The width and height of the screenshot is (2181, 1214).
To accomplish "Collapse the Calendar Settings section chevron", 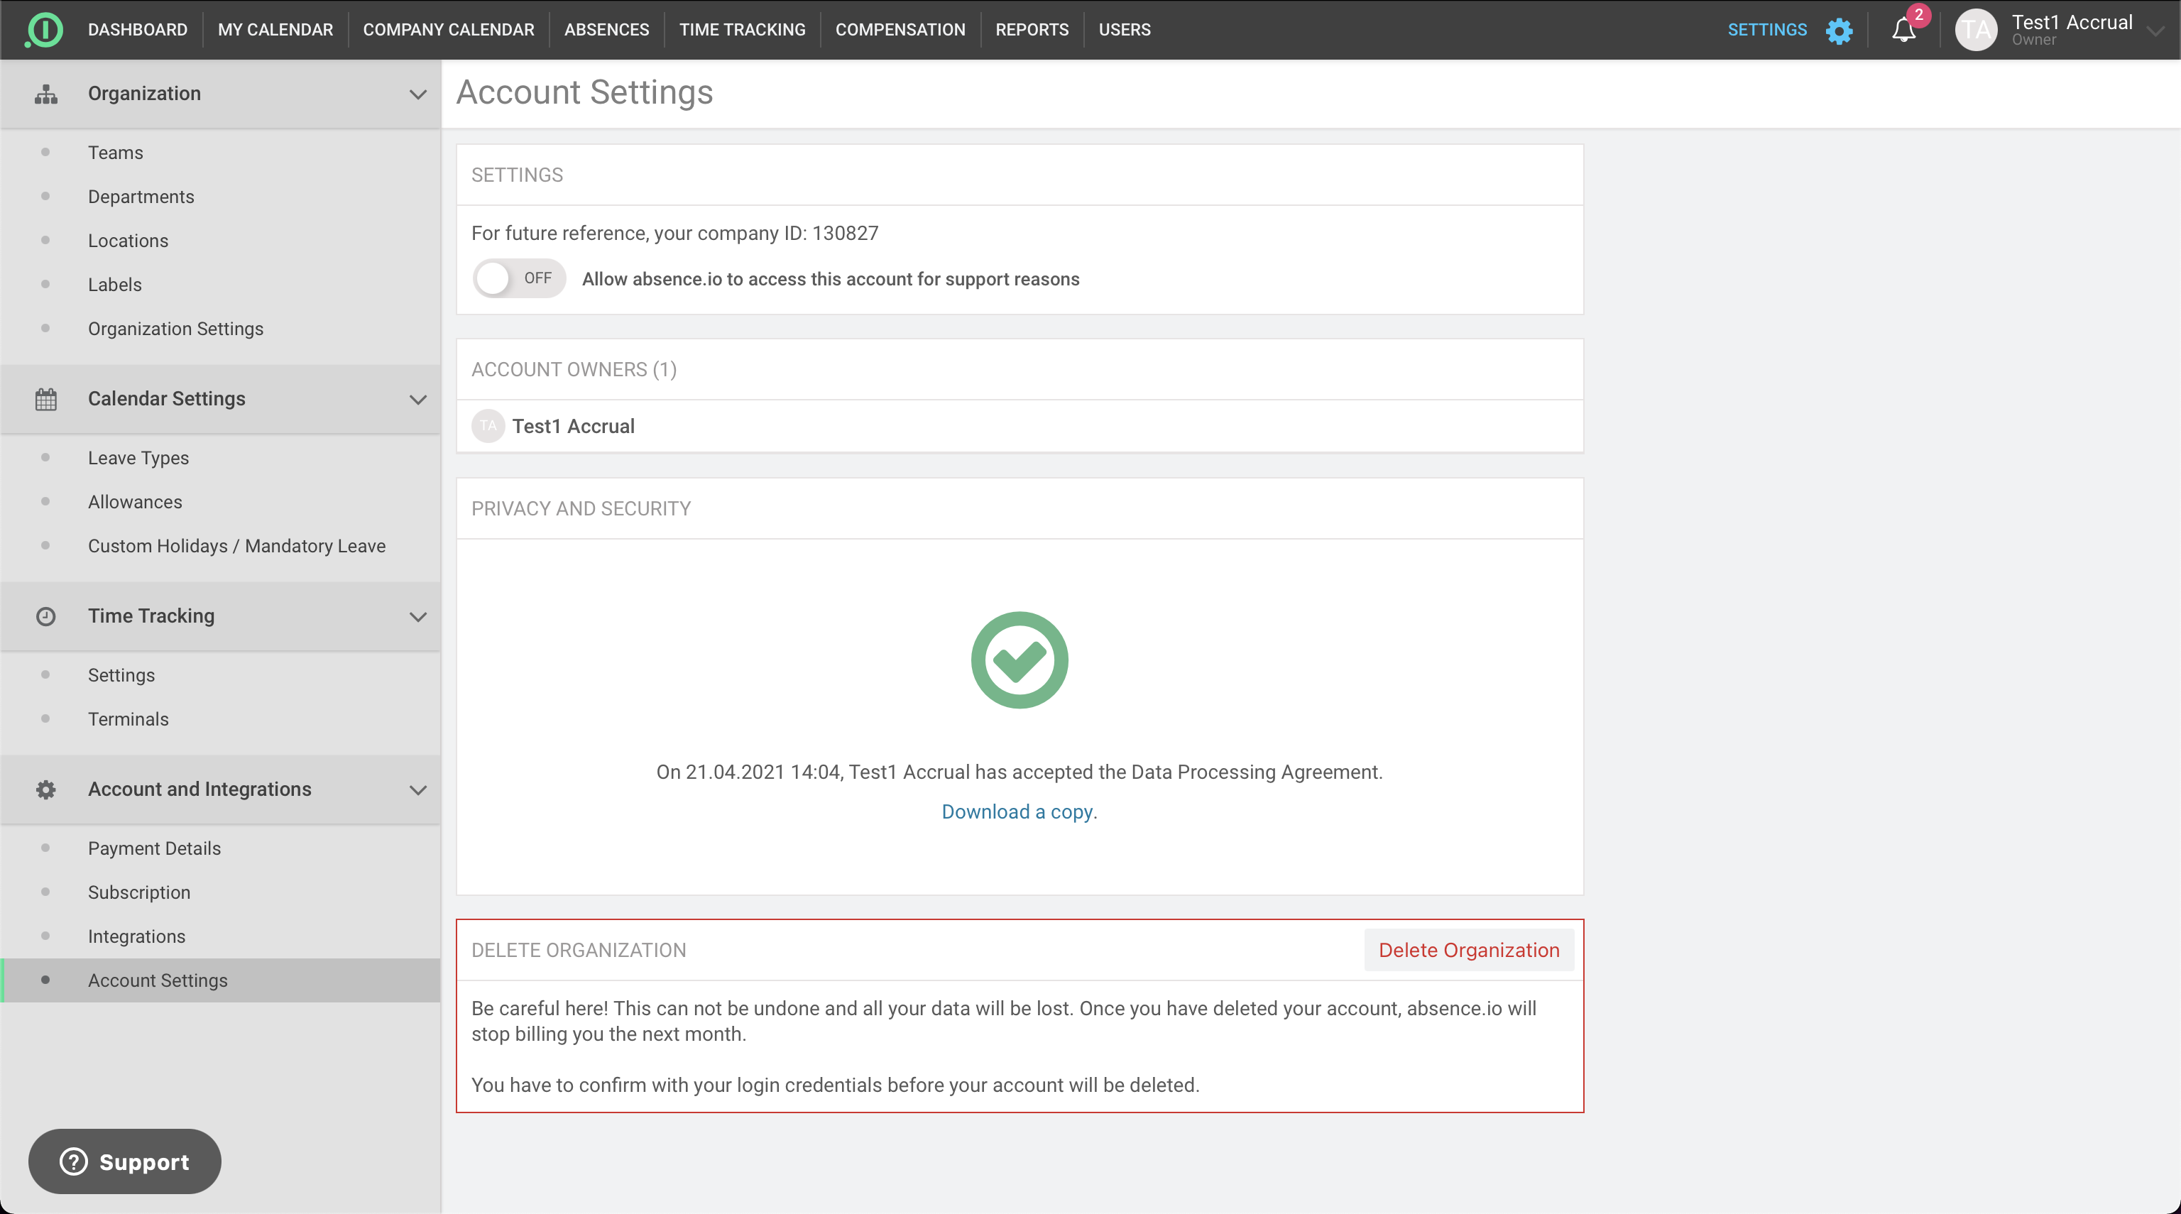I will [x=418, y=399].
